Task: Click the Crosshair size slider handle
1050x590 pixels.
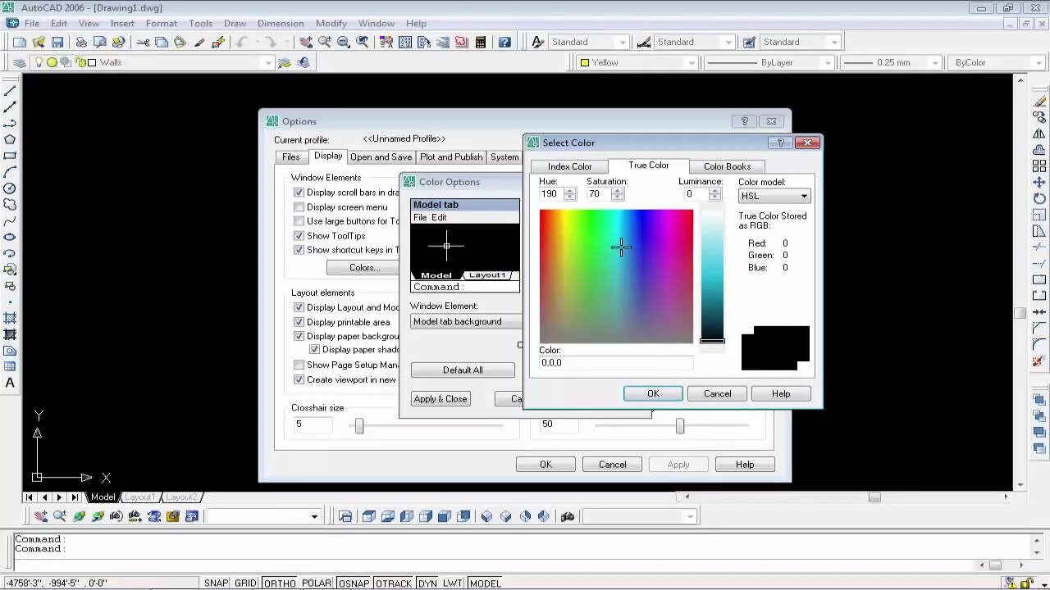Action: [x=359, y=425]
